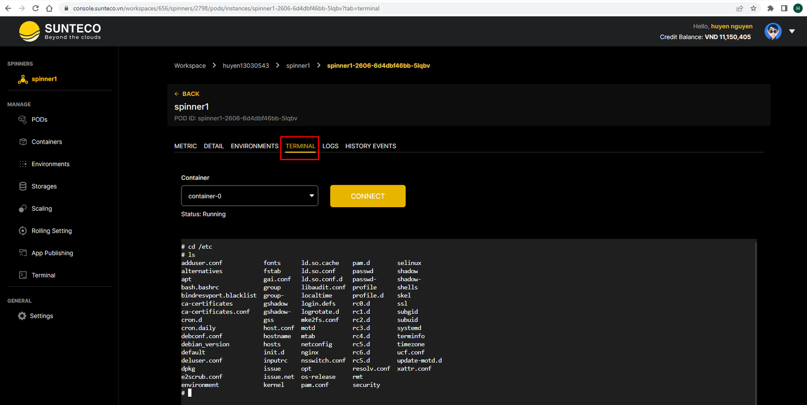
Task: Open the HISTORY EVENTS tab
Action: [371, 146]
